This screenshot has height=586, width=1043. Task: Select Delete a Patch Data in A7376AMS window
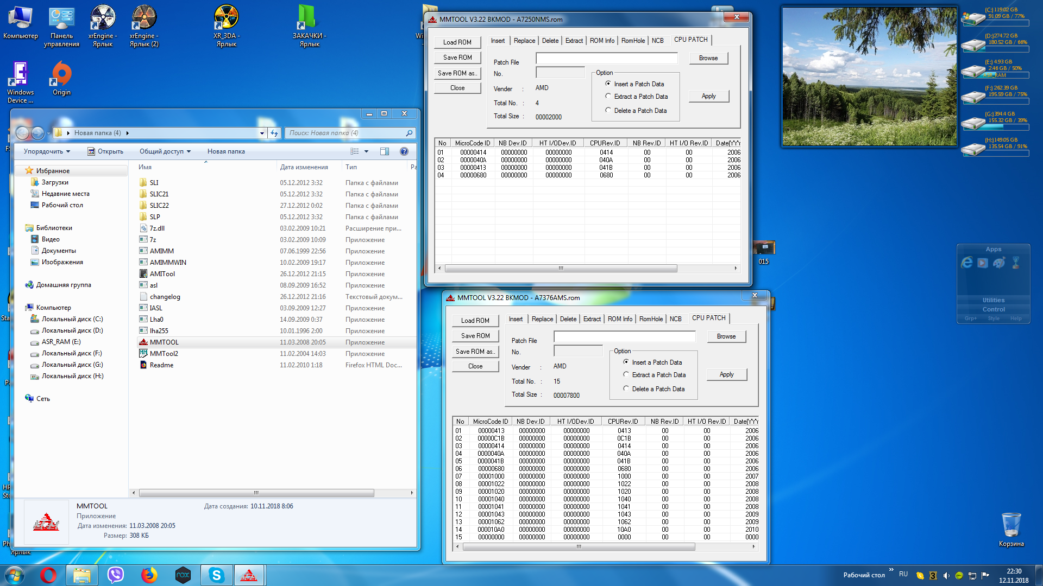(626, 389)
